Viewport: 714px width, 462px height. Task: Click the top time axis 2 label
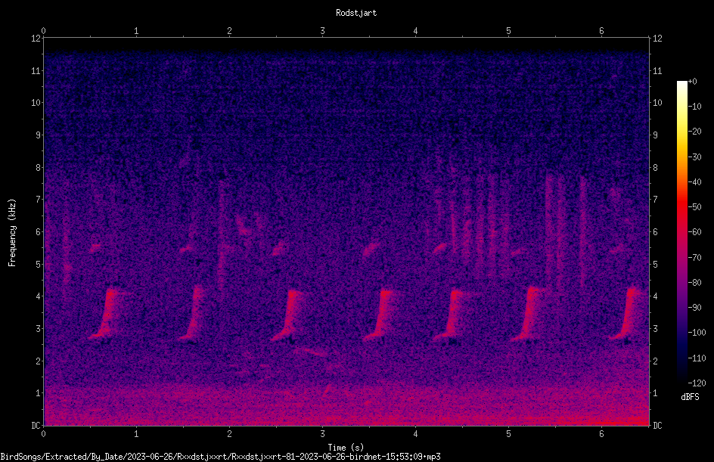click(x=229, y=31)
